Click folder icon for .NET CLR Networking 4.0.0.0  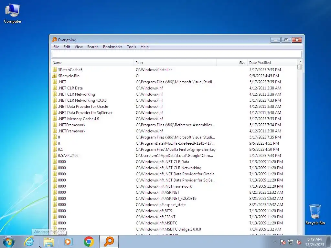pyautogui.click(x=55, y=100)
